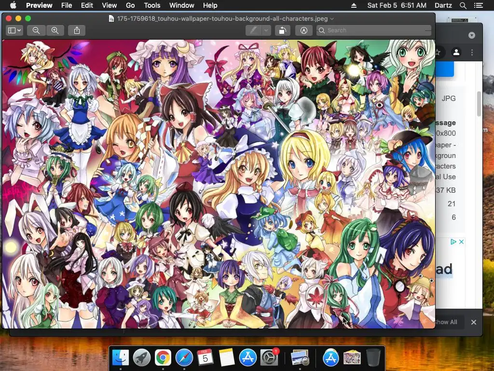
Task: Close the ad with X icon
Action: pos(461,242)
